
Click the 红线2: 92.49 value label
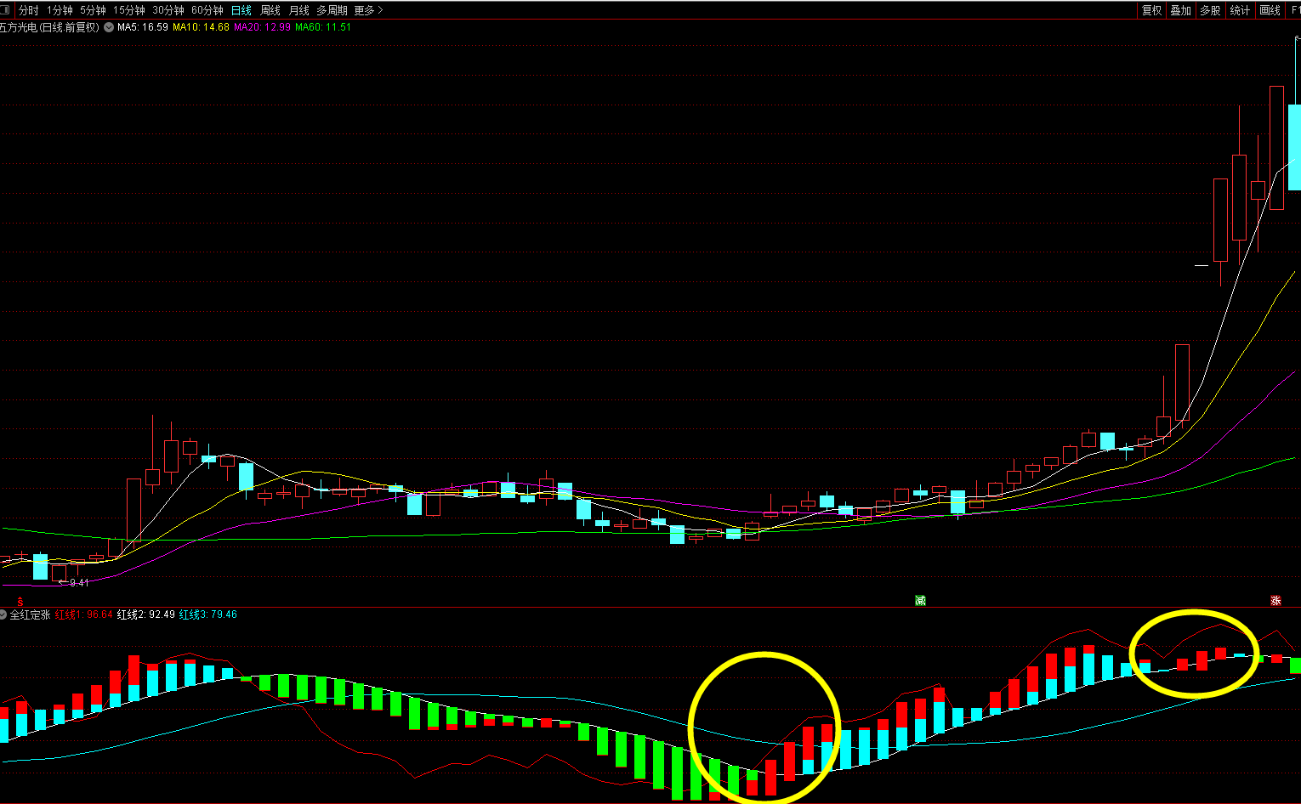[x=145, y=614]
